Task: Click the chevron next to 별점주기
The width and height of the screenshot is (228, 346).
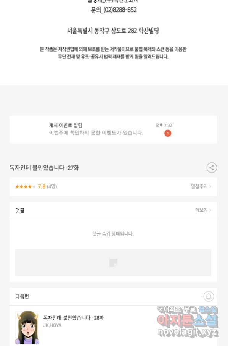Action: coord(210,186)
